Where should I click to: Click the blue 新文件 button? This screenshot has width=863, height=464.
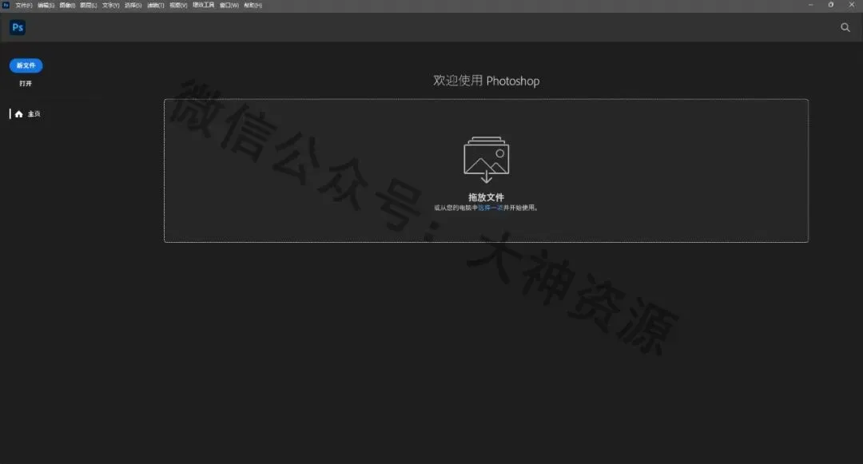(26, 65)
